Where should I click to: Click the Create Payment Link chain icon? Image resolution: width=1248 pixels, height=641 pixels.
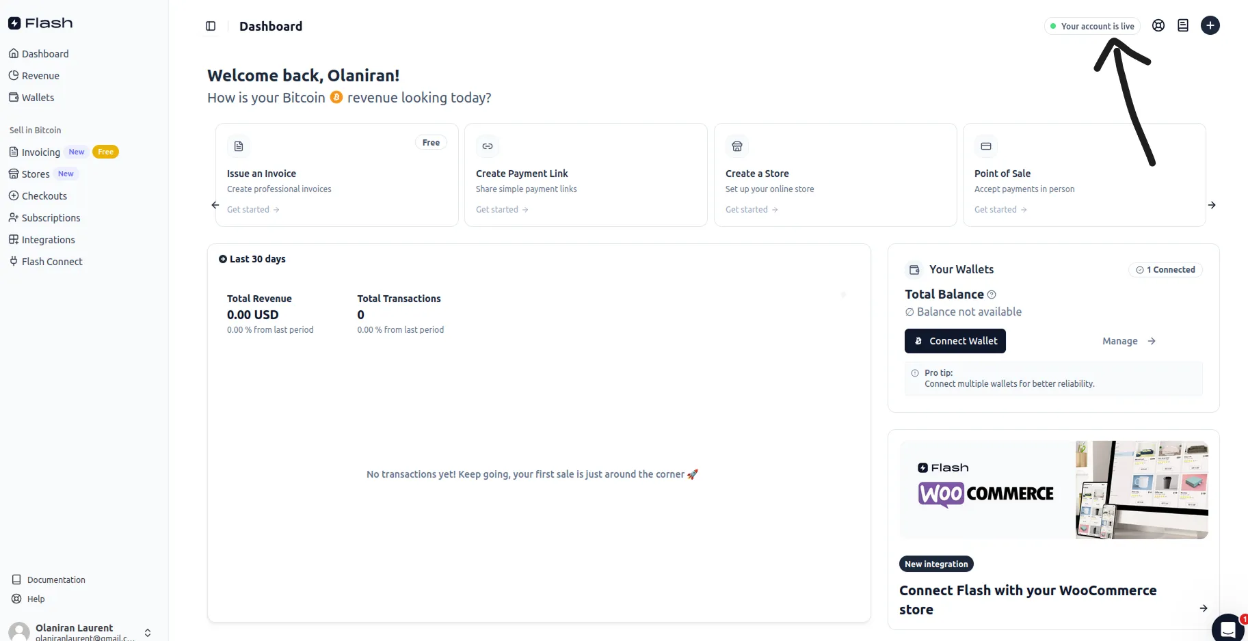click(x=488, y=146)
